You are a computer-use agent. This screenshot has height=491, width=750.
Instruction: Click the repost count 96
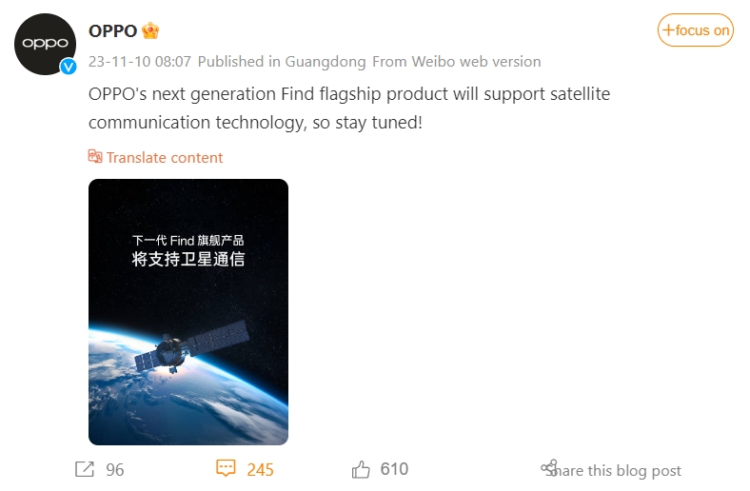pos(115,469)
